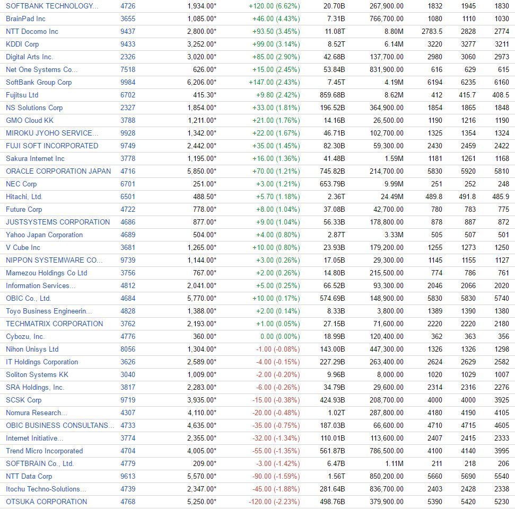Image resolution: width=515 pixels, height=510 pixels.
Task: Click Toyo Business Engineering link
Action: 49,311
